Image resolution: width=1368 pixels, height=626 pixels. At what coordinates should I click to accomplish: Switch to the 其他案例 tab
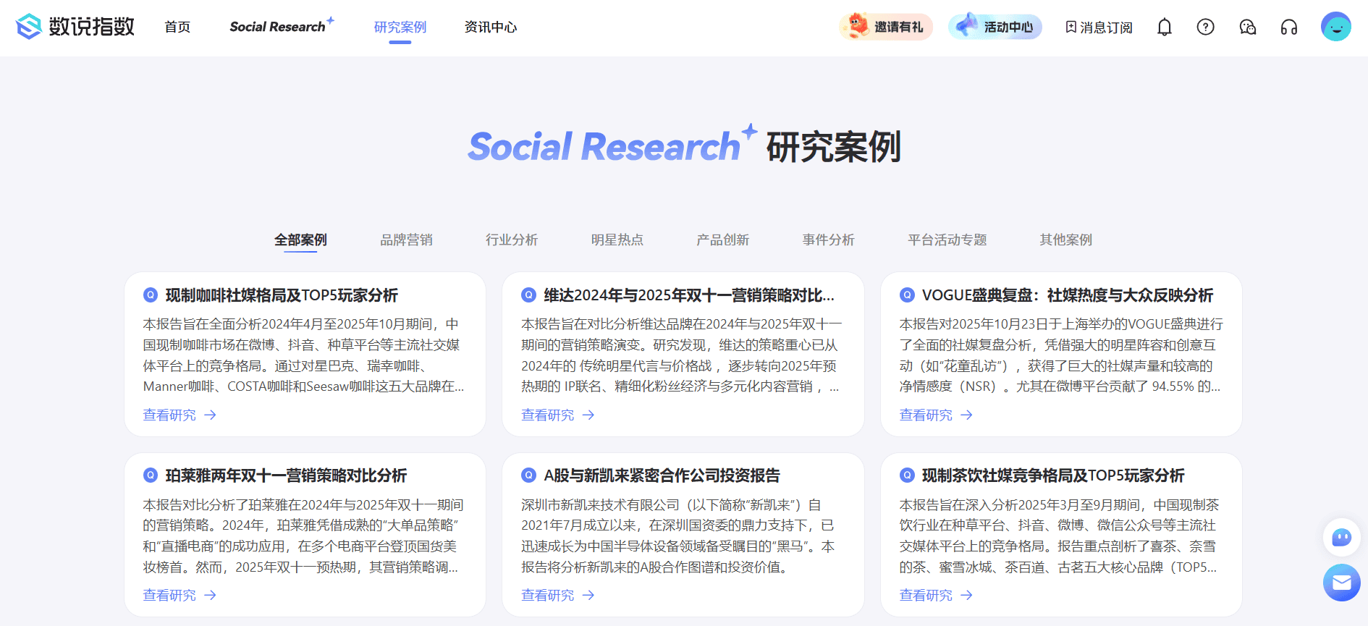[1066, 240]
